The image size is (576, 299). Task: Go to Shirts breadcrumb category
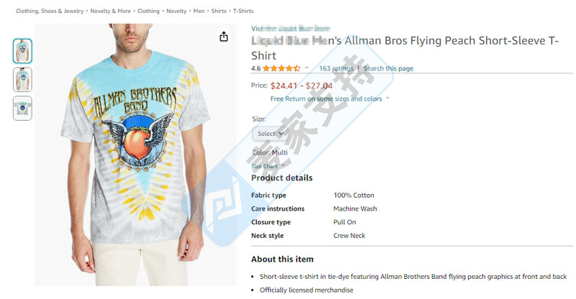coord(219,11)
